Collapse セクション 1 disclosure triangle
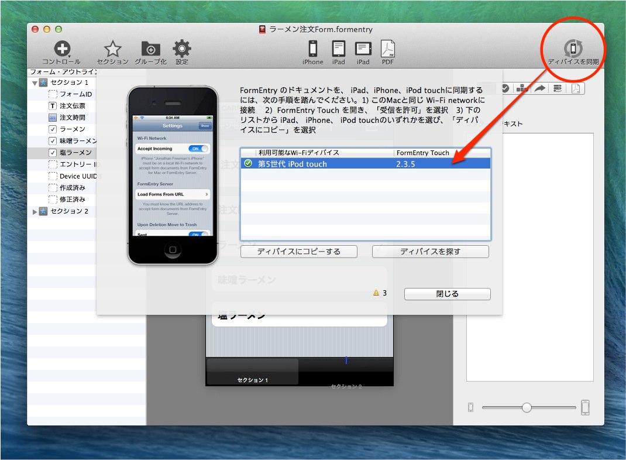 pyautogui.click(x=35, y=83)
